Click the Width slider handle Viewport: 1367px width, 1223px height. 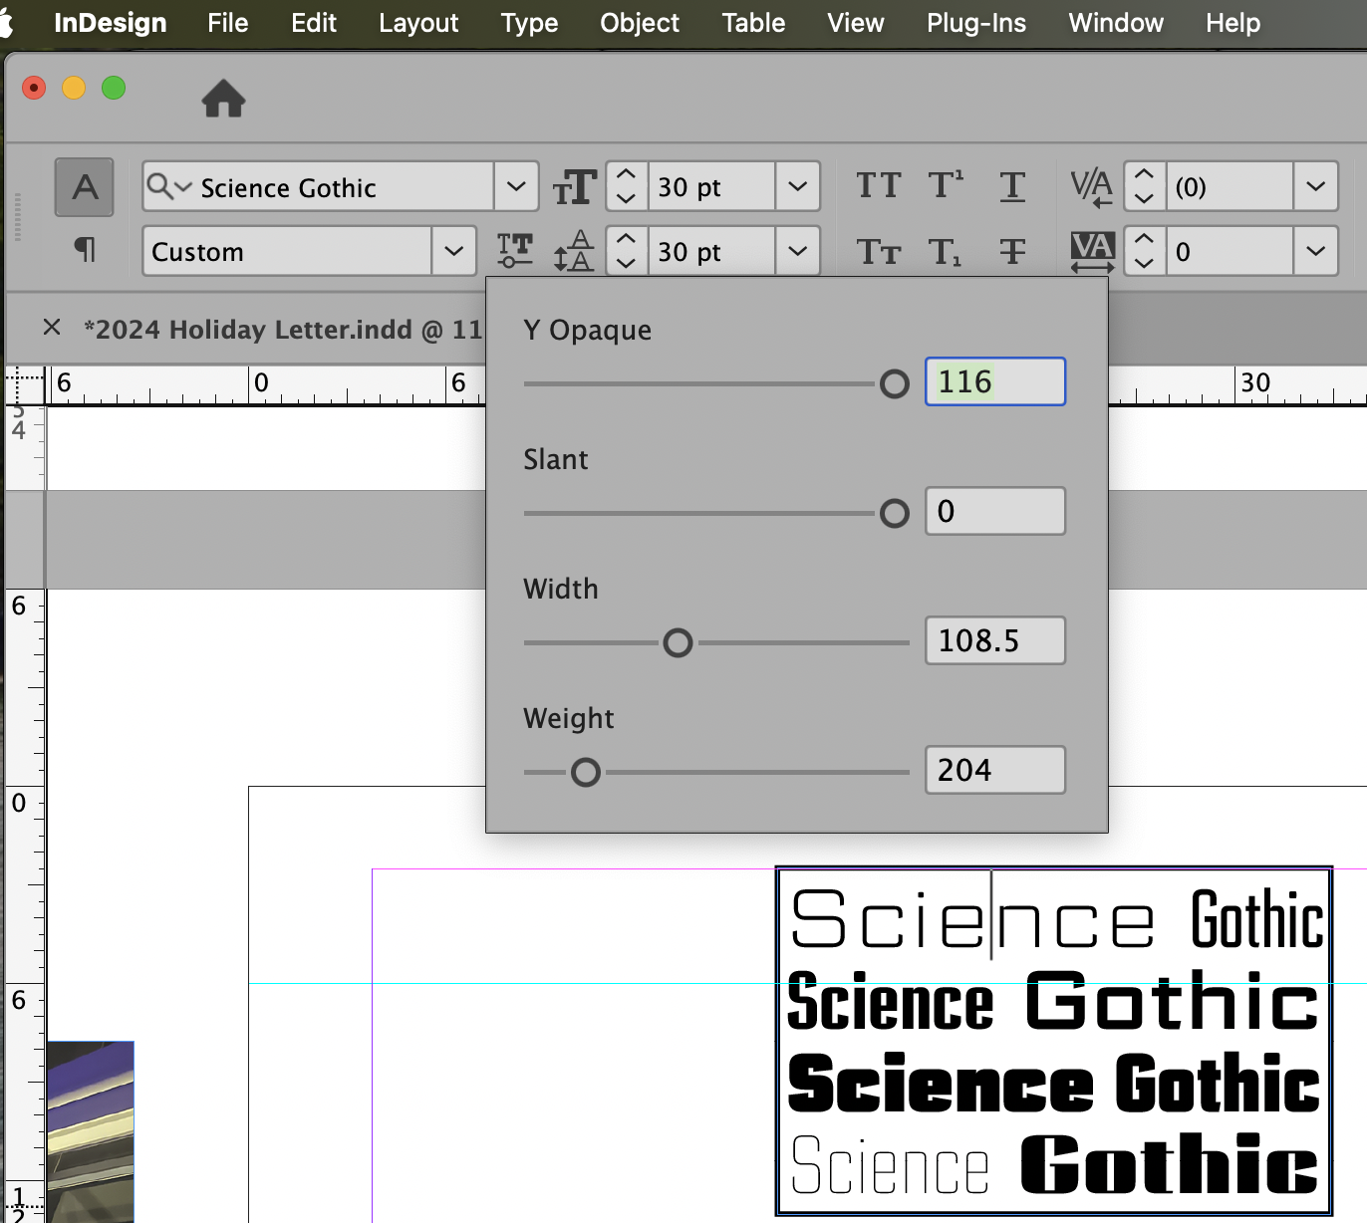click(678, 642)
